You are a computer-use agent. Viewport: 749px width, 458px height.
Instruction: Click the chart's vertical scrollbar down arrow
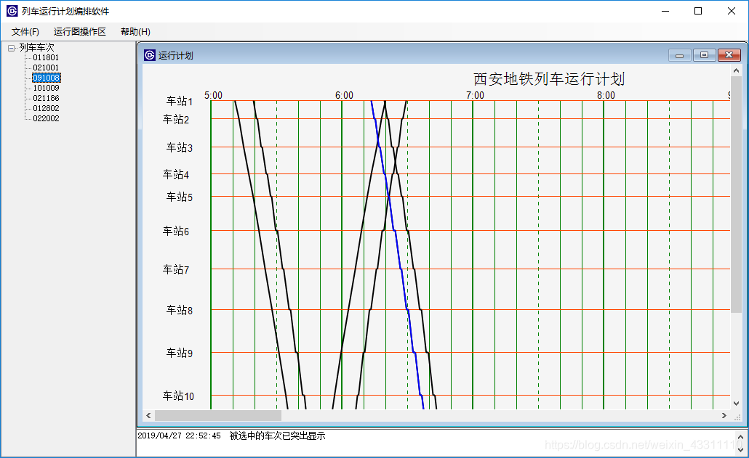click(736, 403)
